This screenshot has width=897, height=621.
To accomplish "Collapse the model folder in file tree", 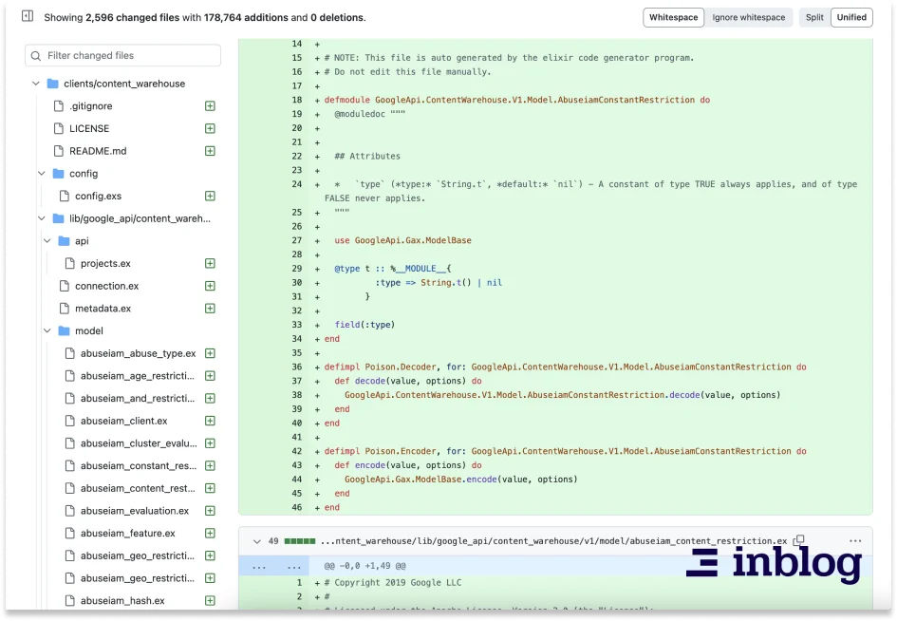I will point(47,331).
